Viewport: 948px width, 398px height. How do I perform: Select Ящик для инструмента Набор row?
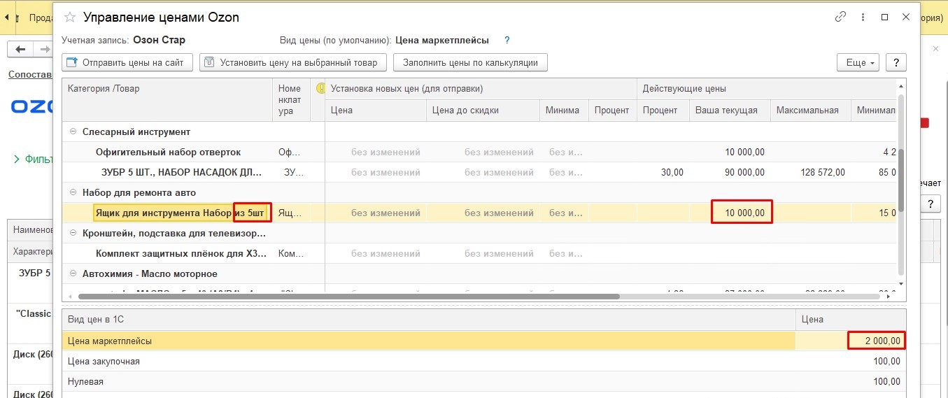point(479,213)
